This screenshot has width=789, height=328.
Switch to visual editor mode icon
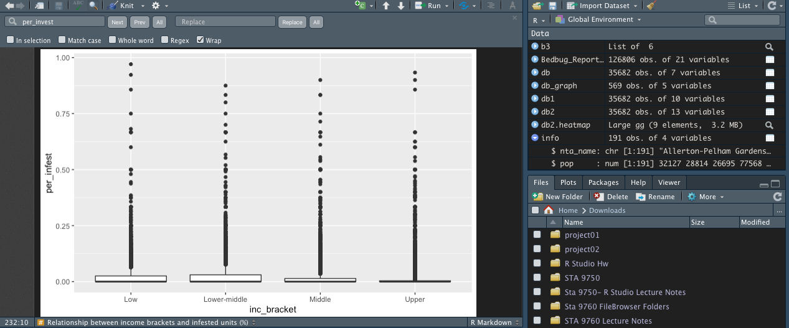coord(513,6)
